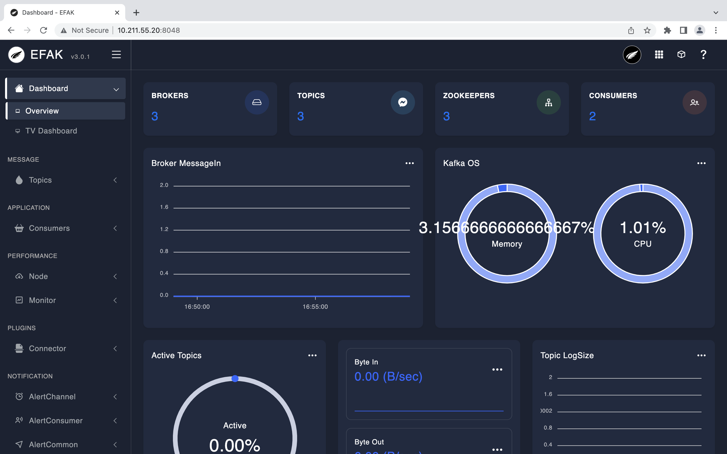Open Broker MessageIn options ellipsis

pos(409,163)
